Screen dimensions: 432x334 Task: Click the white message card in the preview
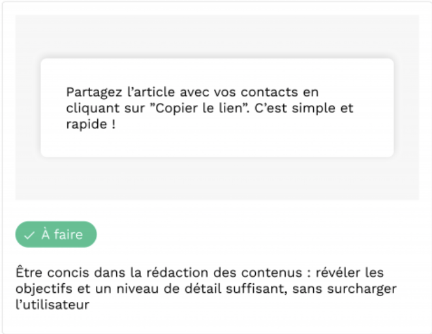coord(217,108)
